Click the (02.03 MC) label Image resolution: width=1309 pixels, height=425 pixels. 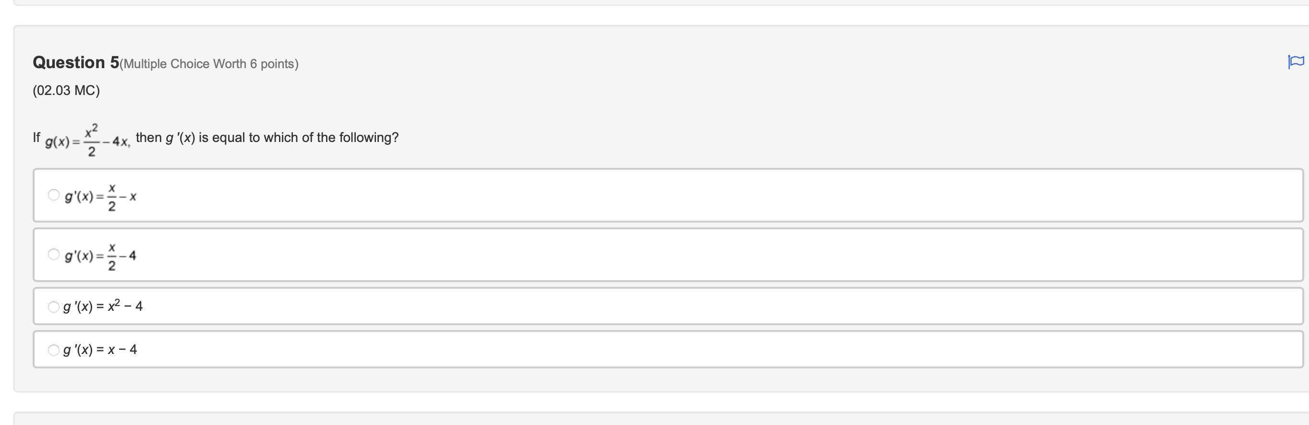pos(66,90)
